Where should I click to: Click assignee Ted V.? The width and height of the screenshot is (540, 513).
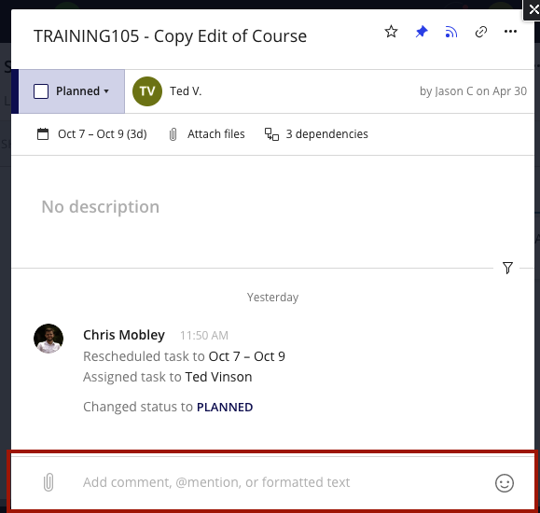186,91
